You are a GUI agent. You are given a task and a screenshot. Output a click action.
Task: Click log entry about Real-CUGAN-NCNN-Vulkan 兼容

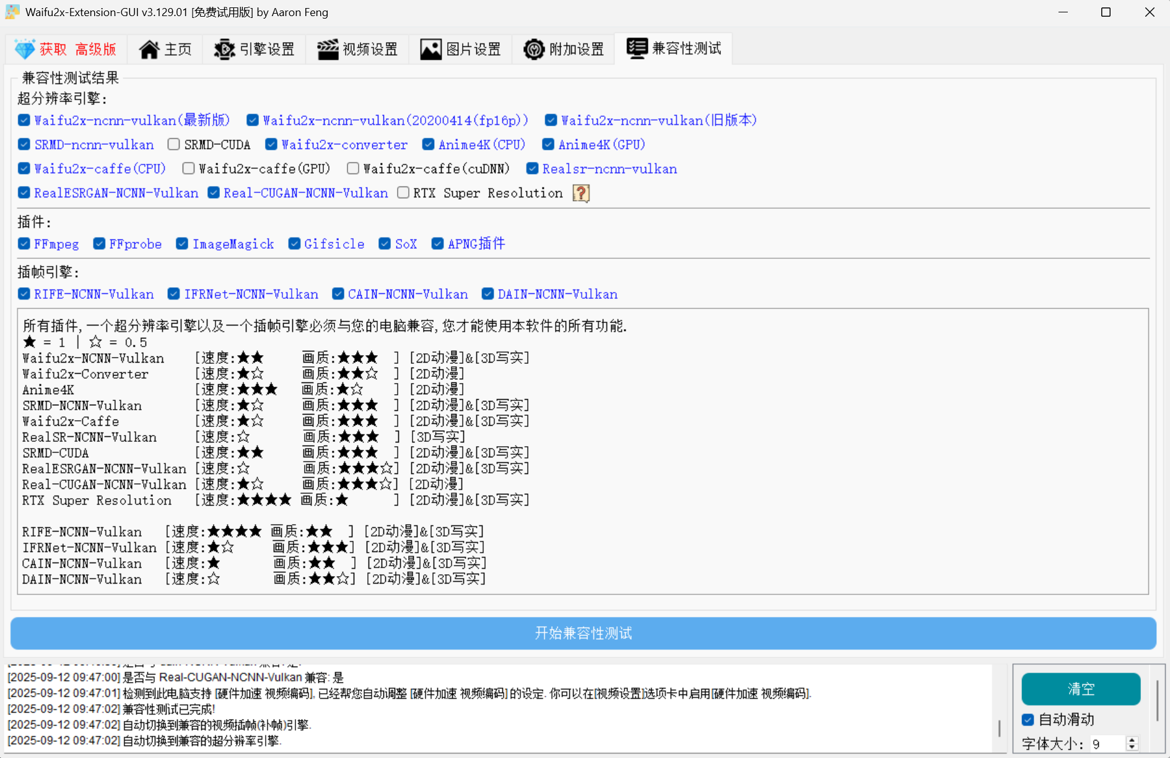coord(176,678)
